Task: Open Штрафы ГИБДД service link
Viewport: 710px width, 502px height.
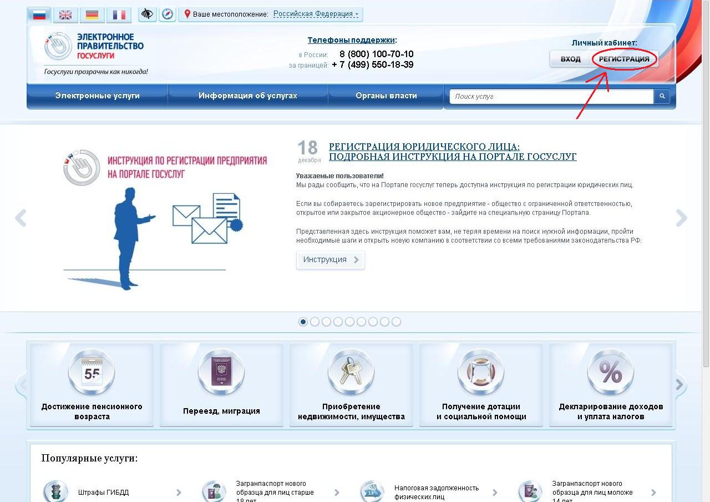Action: pos(103,493)
